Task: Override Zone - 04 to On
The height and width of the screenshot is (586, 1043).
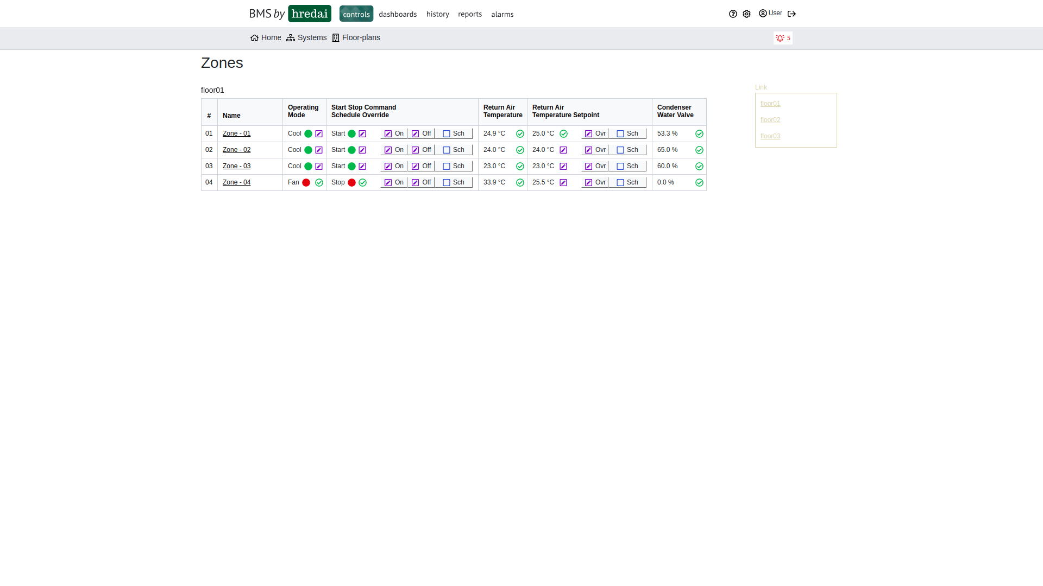Action: [394, 182]
